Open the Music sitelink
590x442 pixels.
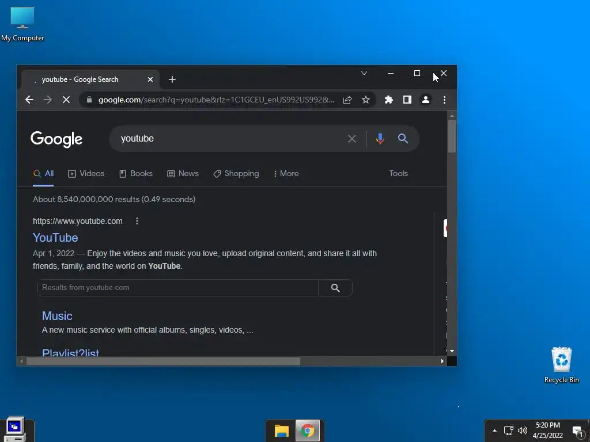pos(57,316)
